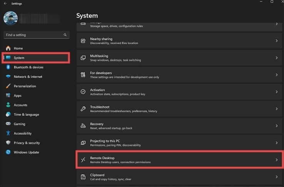The height and width of the screenshot is (187, 284).
Task: Switch to the Accounts label
Action: (x=20, y=105)
